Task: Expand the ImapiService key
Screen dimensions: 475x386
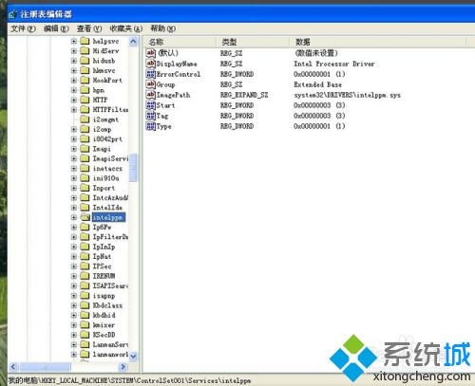Action: [x=74, y=158]
